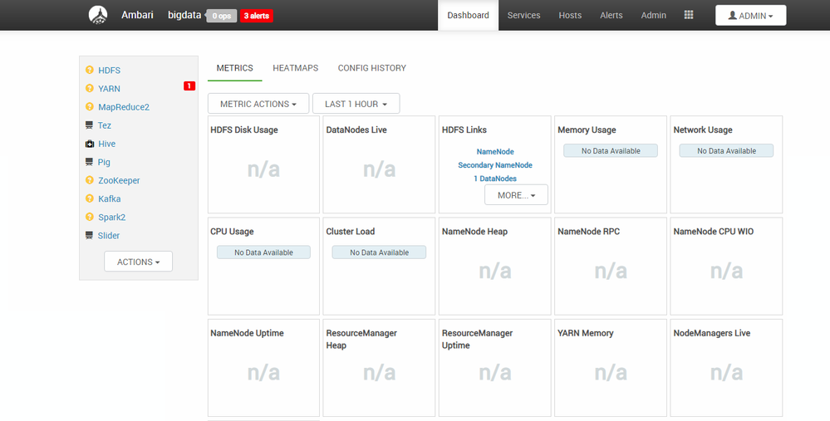Click the NameNode CPU WIO widget

point(726,266)
